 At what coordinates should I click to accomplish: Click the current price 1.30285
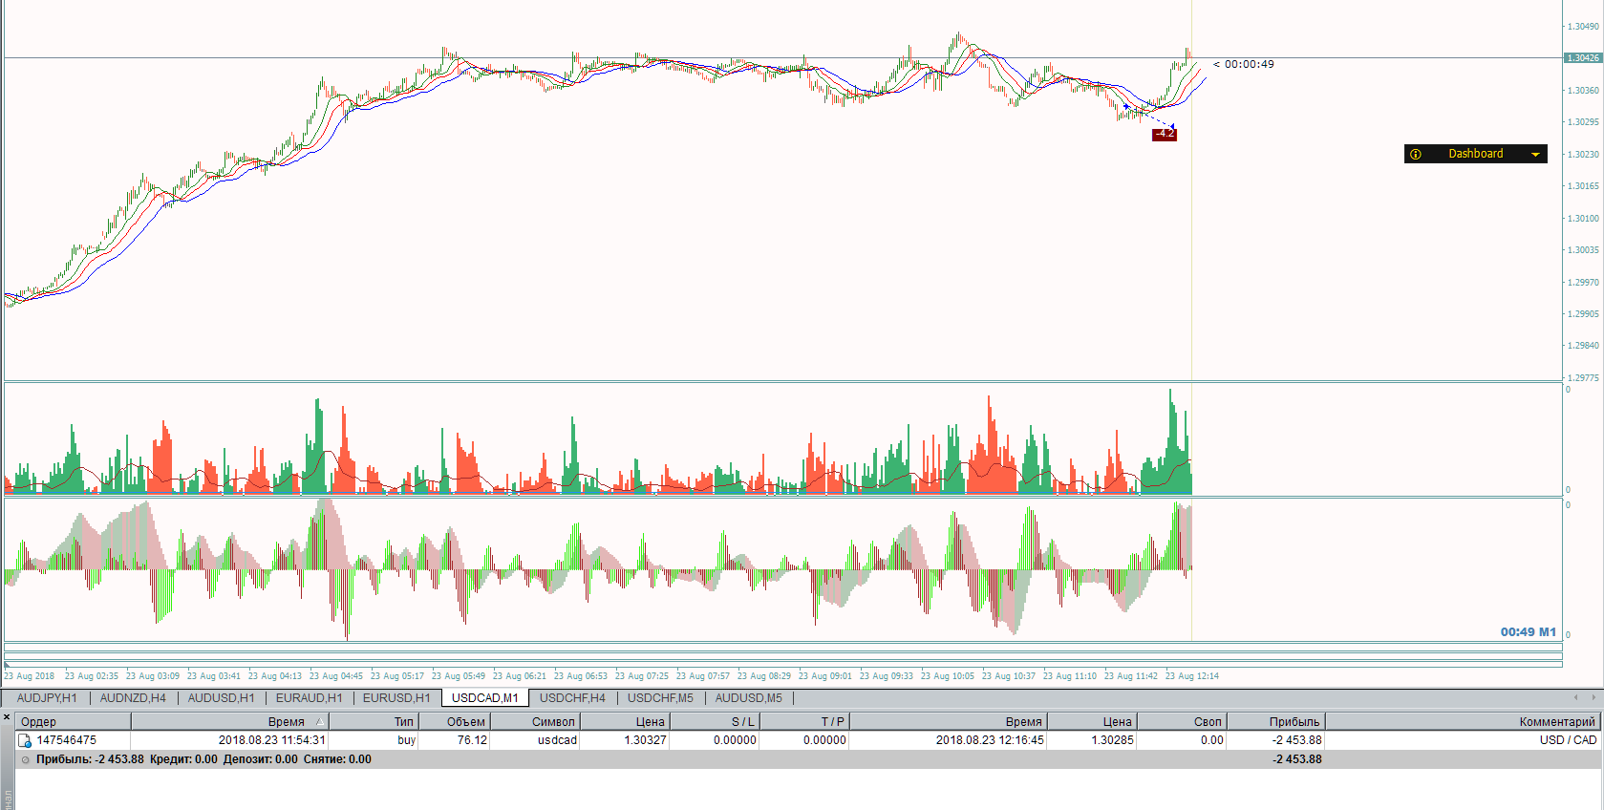tap(1112, 740)
